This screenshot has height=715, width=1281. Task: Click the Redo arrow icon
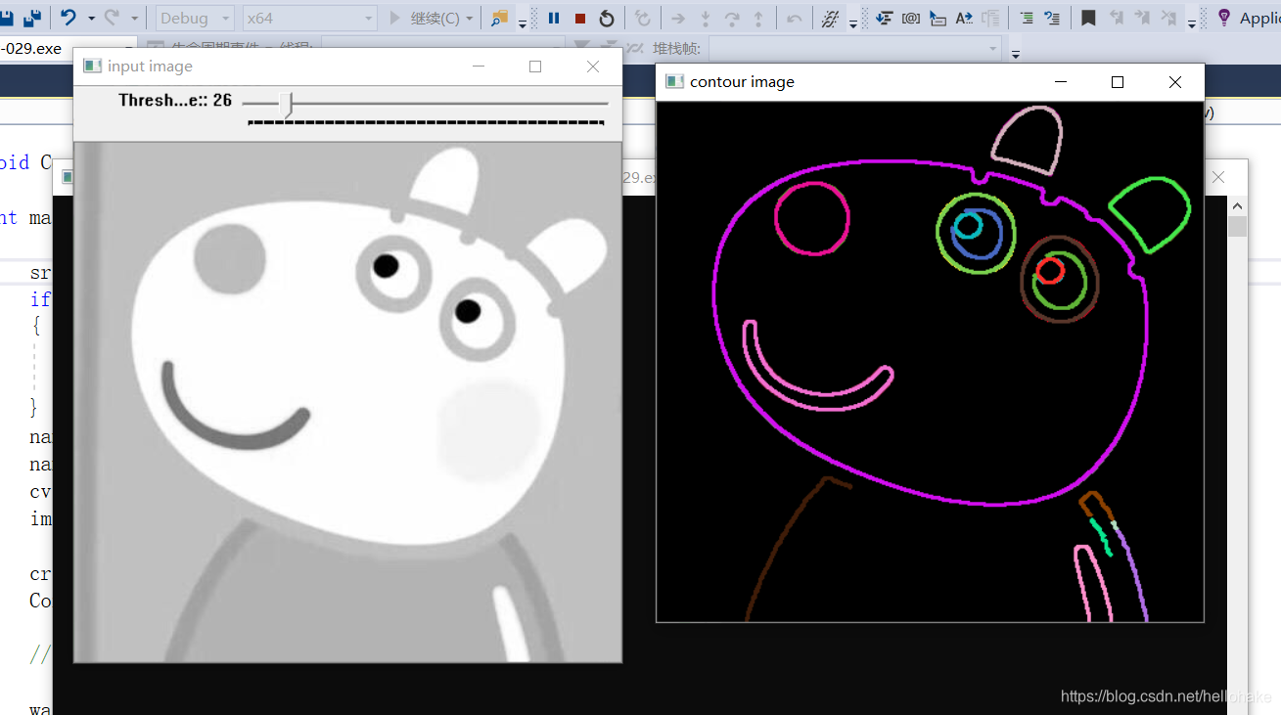pyautogui.click(x=112, y=18)
